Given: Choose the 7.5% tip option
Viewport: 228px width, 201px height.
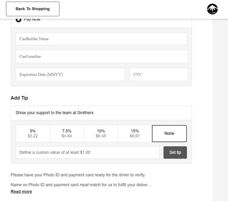Looking at the screenshot, I should click(67, 133).
